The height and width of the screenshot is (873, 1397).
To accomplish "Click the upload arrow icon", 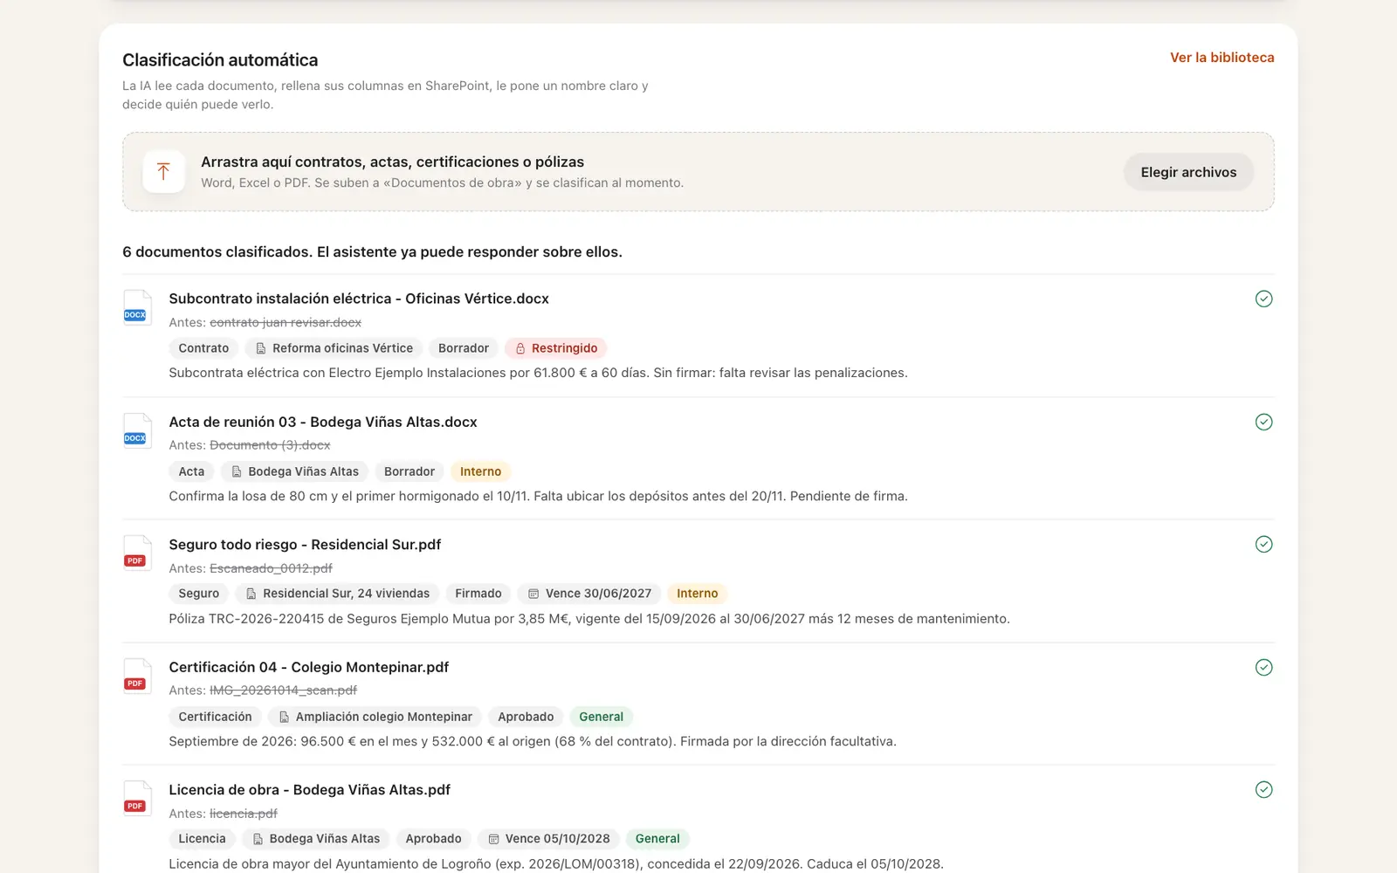I will [x=163, y=171].
